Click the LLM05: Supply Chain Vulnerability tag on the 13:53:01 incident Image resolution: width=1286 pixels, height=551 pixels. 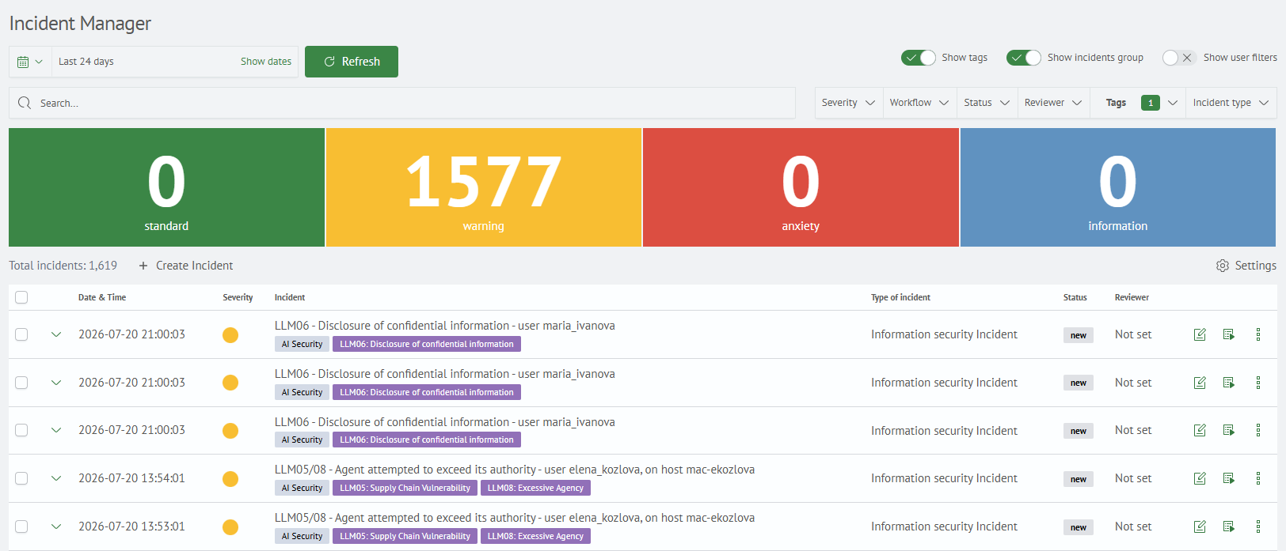click(x=405, y=536)
